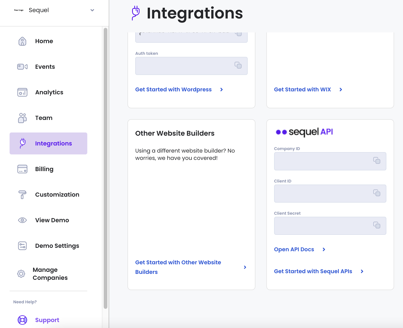The height and width of the screenshot is (328, 403).
Task: Click the Team people icon
Action: click(22, 118)
